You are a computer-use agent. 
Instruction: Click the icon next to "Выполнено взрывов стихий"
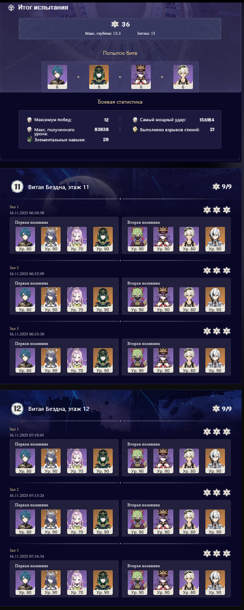(135, 129)
